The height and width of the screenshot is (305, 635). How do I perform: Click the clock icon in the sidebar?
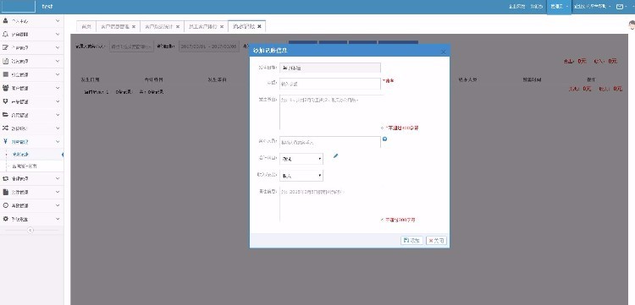(5, 205)
